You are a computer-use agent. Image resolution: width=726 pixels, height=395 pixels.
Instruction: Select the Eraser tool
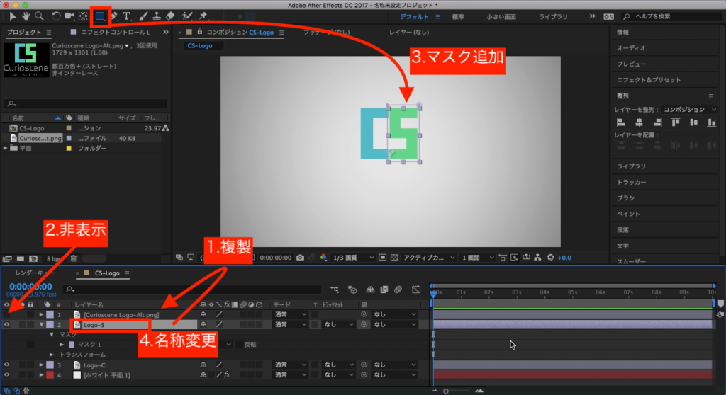(x=170, y=16)
